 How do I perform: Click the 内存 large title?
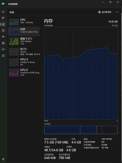(x=48, y=21)
